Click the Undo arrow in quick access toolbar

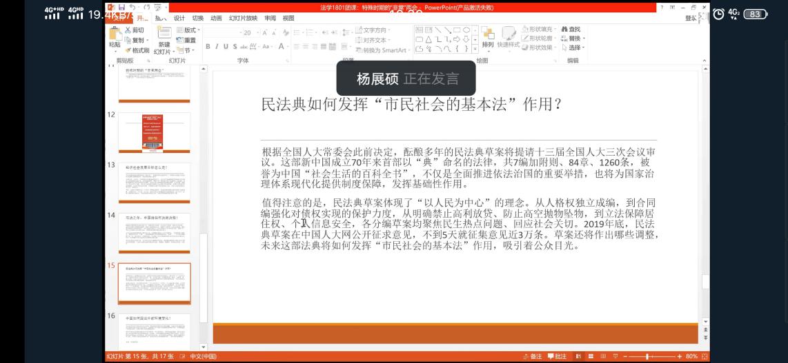(132, 8)
